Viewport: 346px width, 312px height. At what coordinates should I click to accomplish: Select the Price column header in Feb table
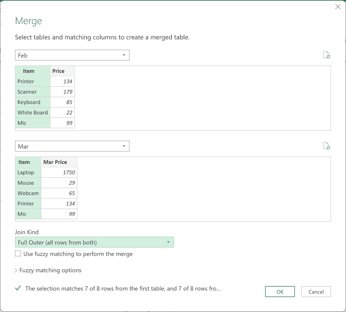63,71
